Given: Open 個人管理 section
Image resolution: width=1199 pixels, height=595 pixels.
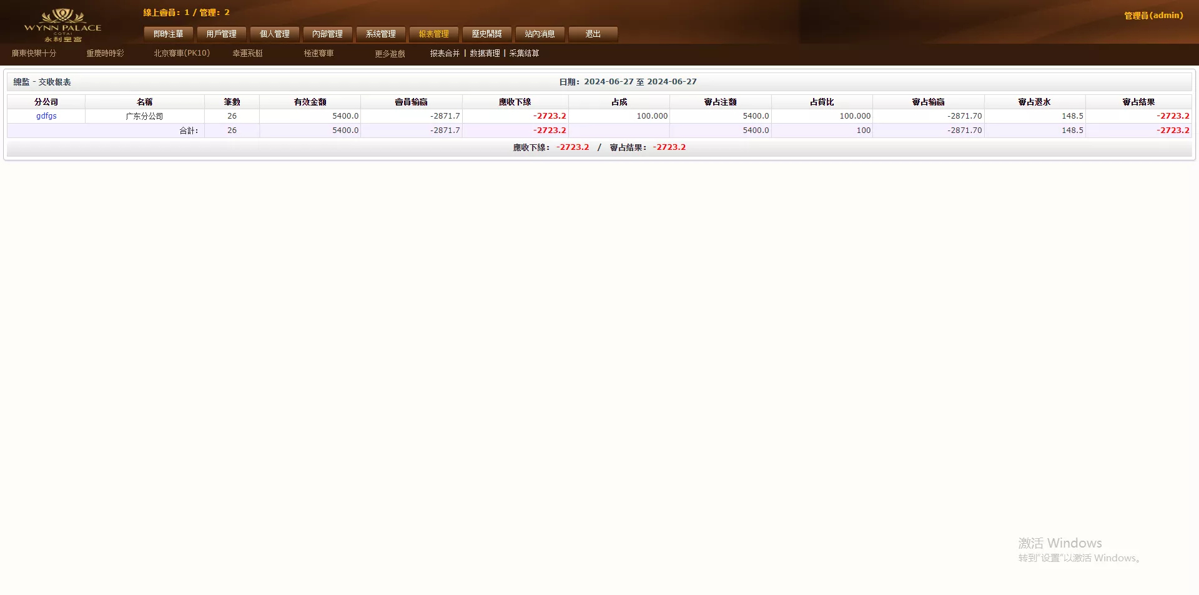Looking at the screenshot, I should pyautogui.click(x=275, y=34).
